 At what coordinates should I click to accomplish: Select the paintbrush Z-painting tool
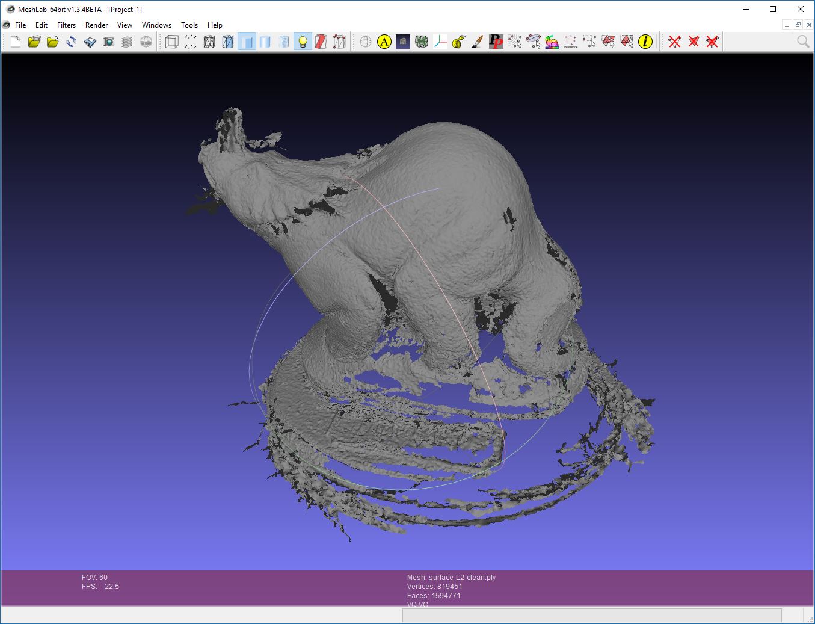pyautogui.click(x=477, y=42)
